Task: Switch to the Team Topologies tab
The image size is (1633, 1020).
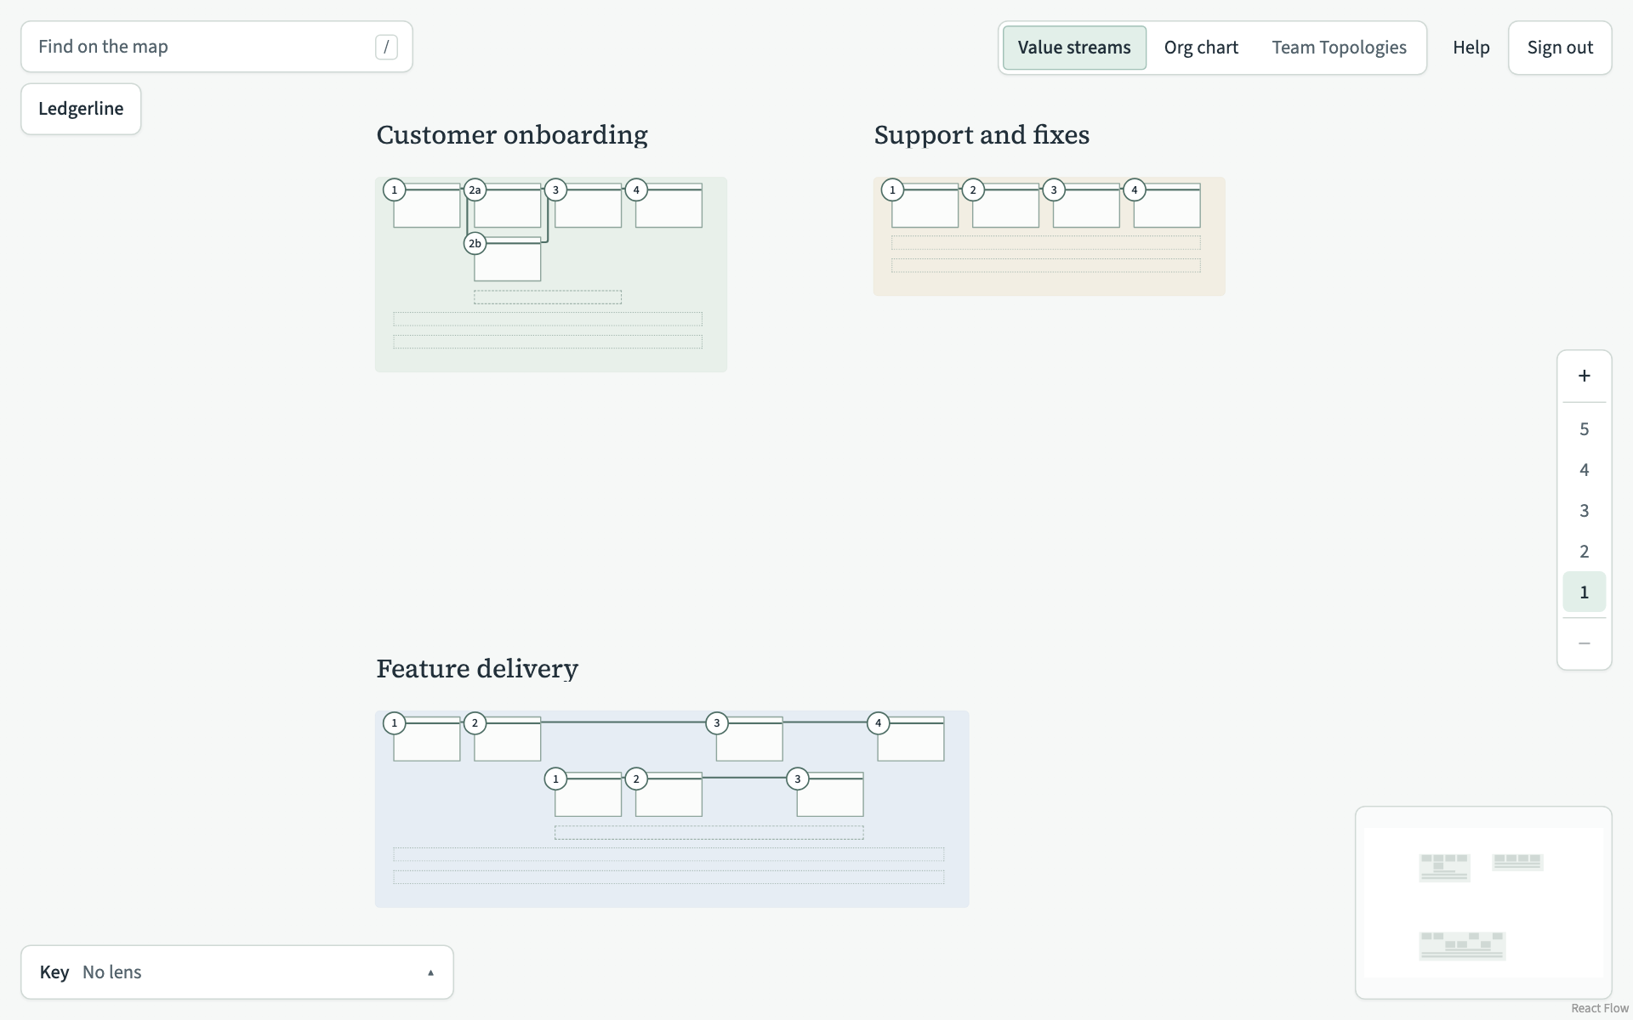Action: pyautogui.click(x=1339, y=48)
